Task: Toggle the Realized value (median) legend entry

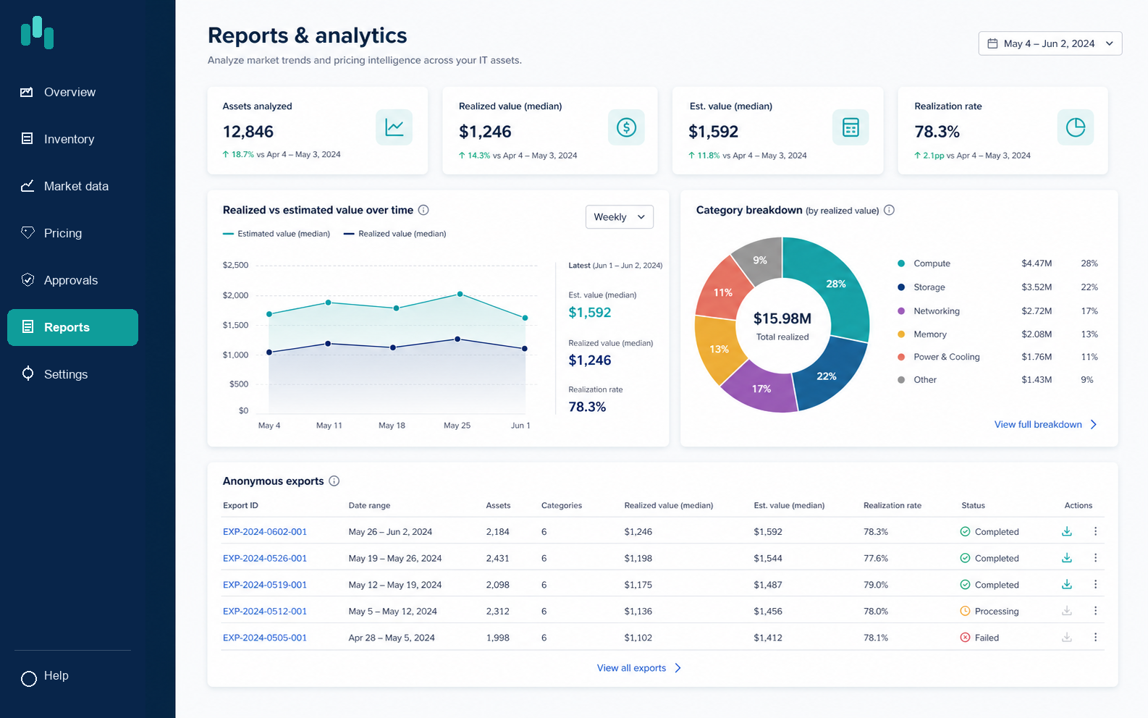Action: pyautogui.click(x=394, y=234)
